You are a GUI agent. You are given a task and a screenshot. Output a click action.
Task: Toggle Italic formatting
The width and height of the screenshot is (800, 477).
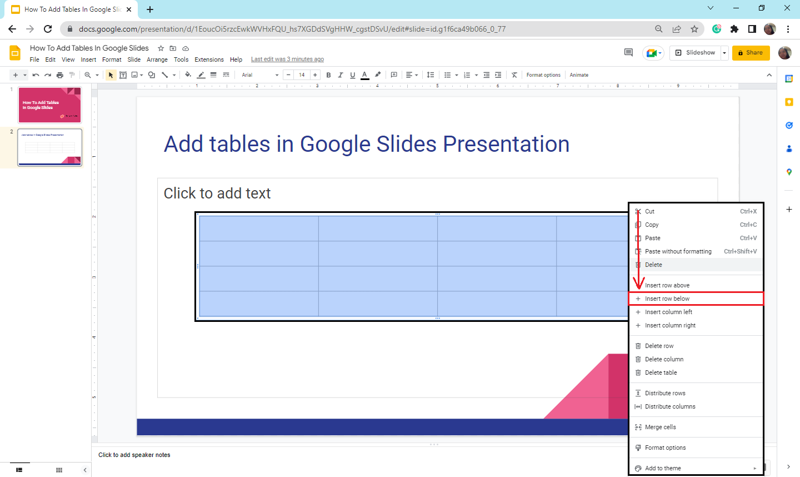point(341,75)
